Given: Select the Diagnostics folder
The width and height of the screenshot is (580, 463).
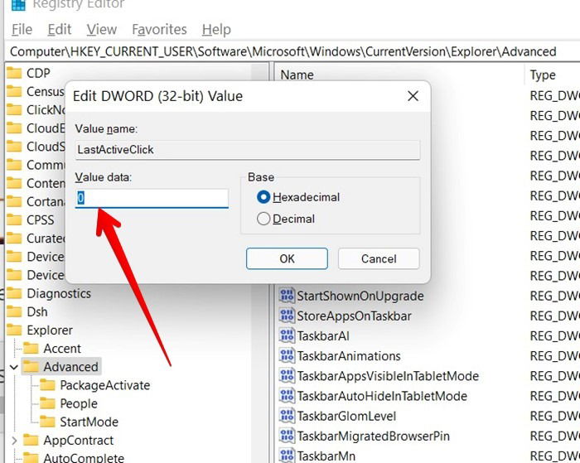Looking at the screenshot, I should pos(59,294).
